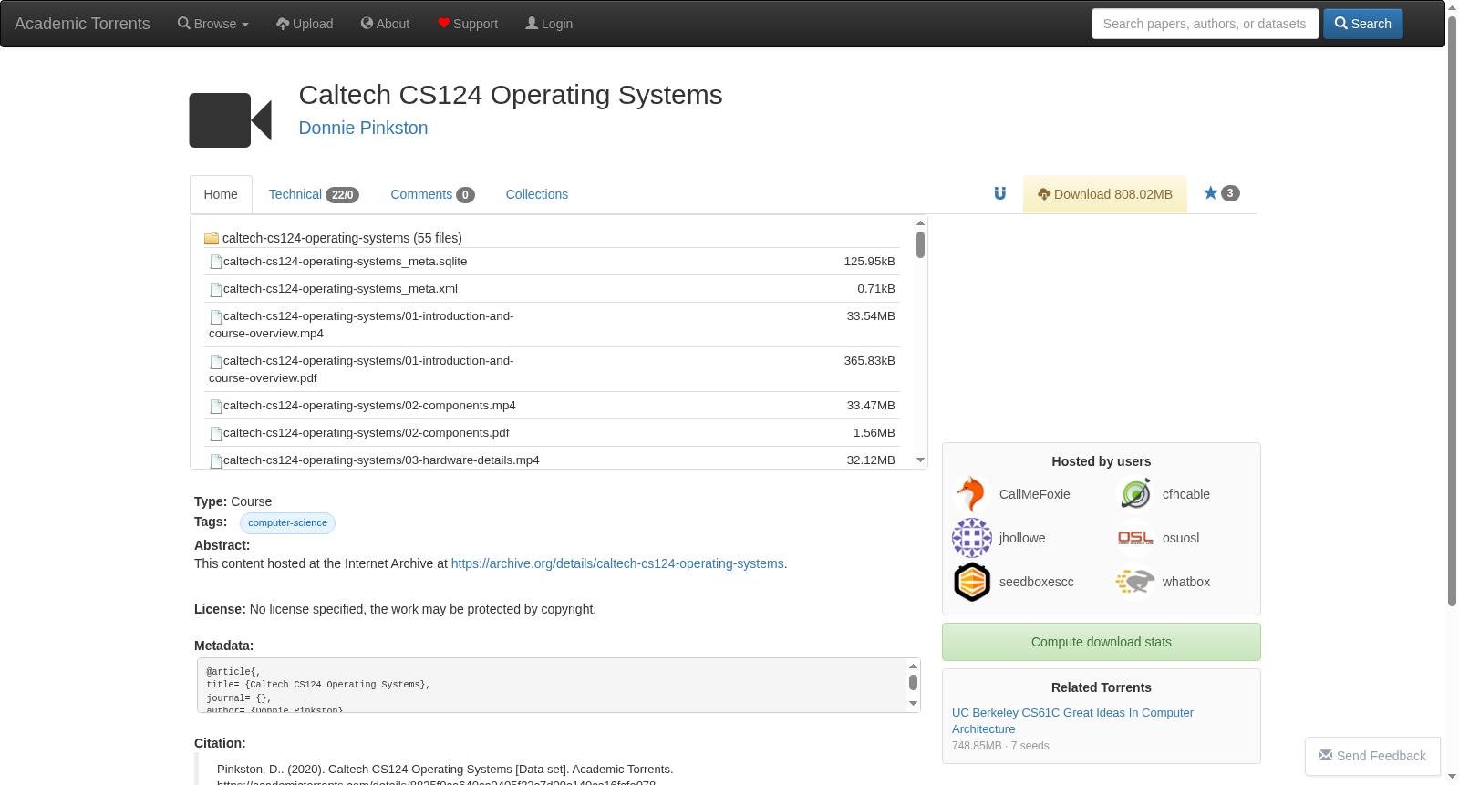Click the file list scrollbar thumb
The width and height of the screenshot is (1459, 785).
[x=920, y=244]
